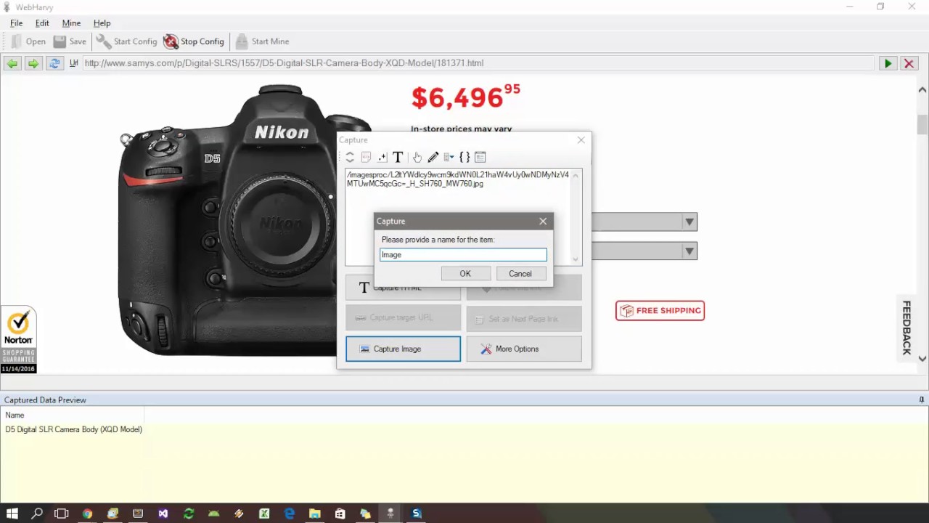Screen dimensions: 929x523
Task: Click the page scroll up arrow
Action: [922, 89]
